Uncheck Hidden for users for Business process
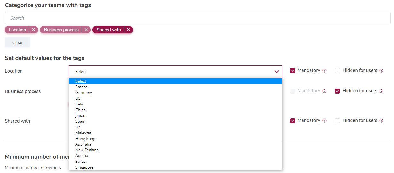 [x=337, y=91]
